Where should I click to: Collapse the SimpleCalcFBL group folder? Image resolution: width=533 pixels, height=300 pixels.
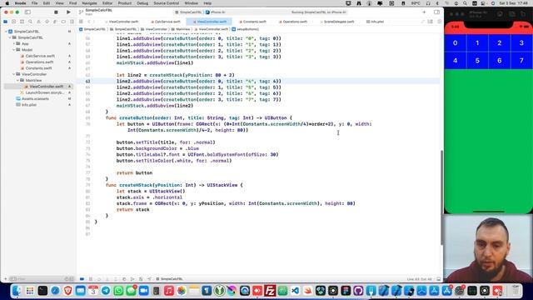click(10, 37)
